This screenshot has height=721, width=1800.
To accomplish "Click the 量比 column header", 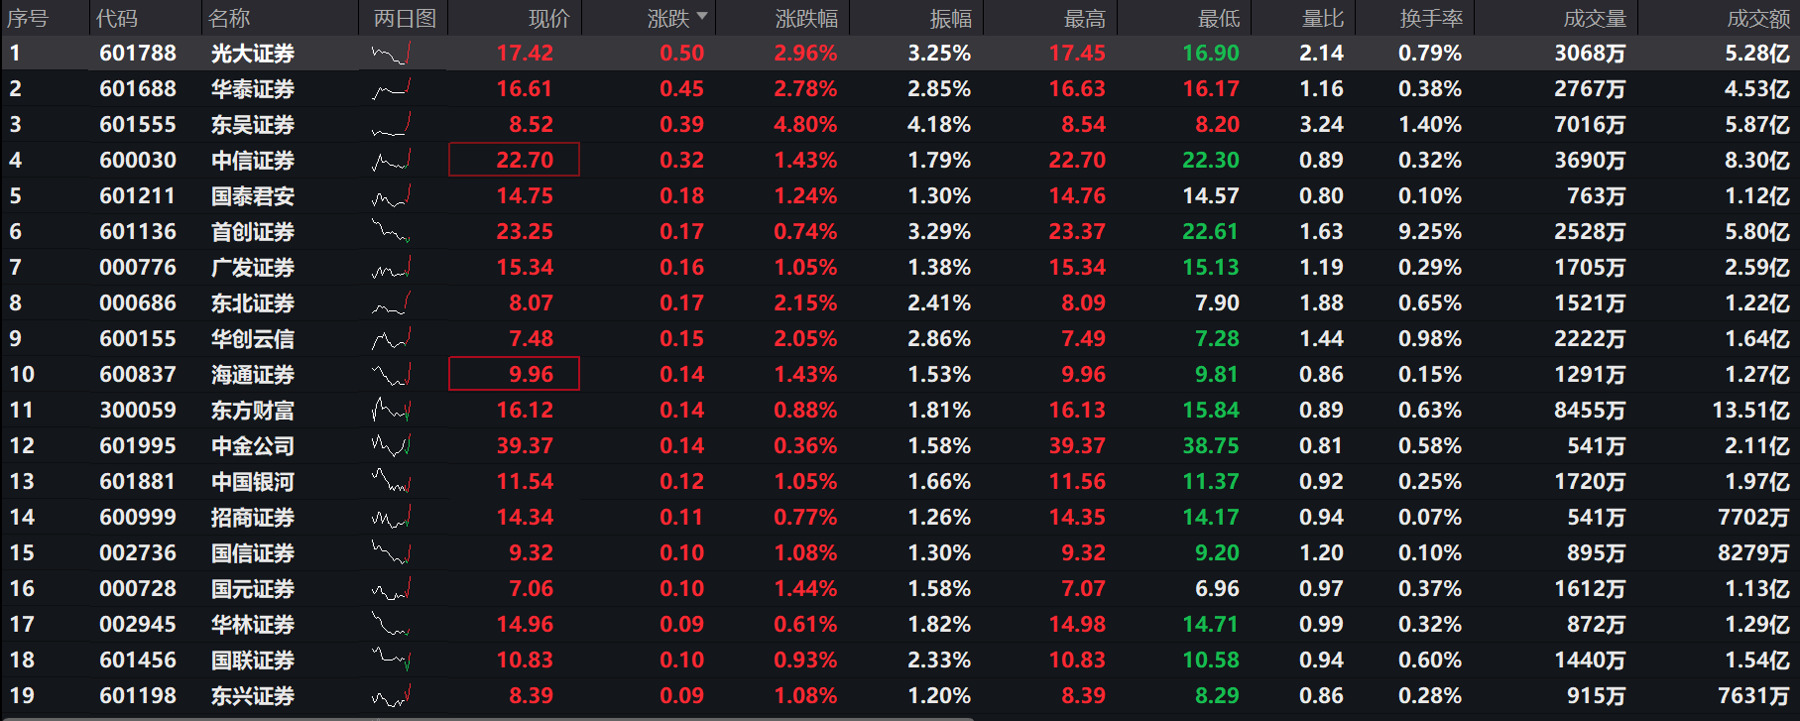I will coord(1322,18).
